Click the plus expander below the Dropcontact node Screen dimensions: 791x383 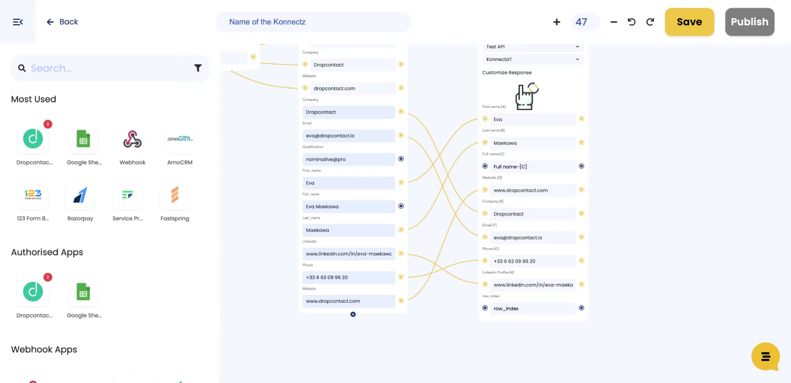(353, 315)
